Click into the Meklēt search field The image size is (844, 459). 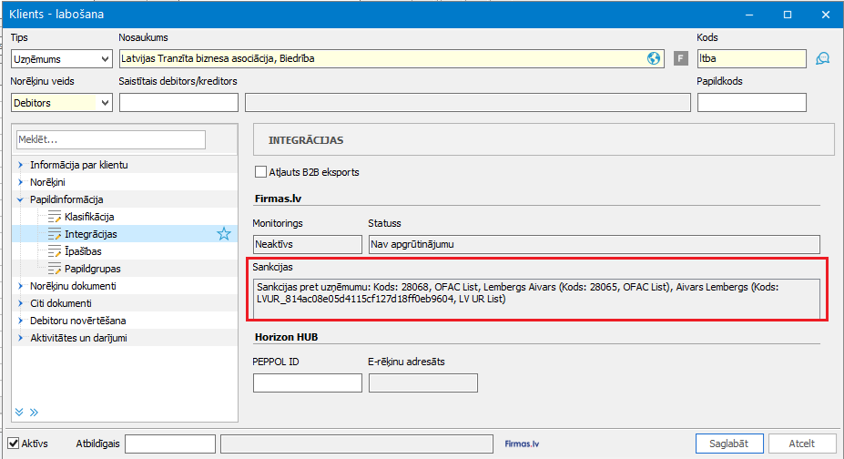111,139
